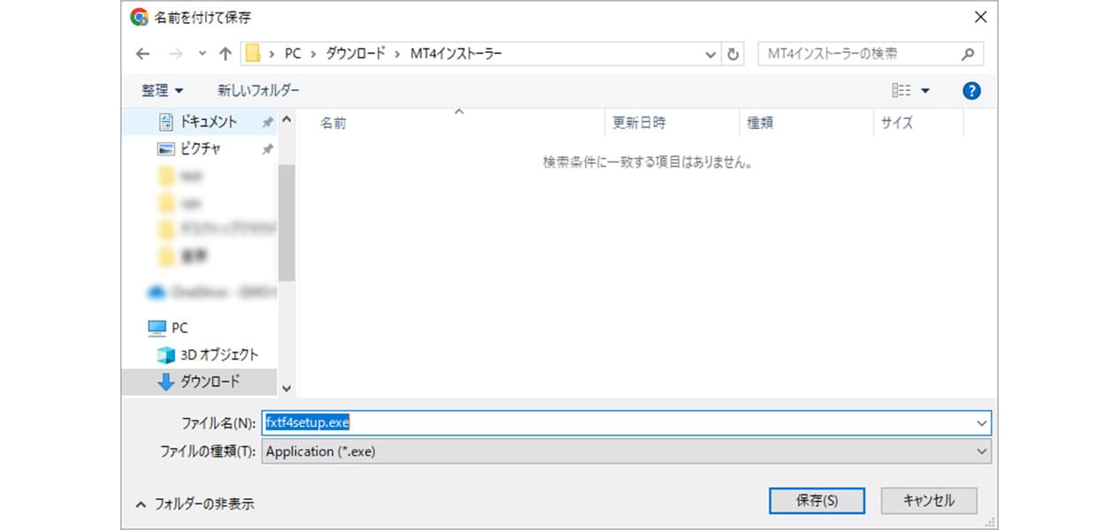Viewport: 1119px width, 530px height.
Task: Expand the file name dropdown arrow
Action: 981,423
